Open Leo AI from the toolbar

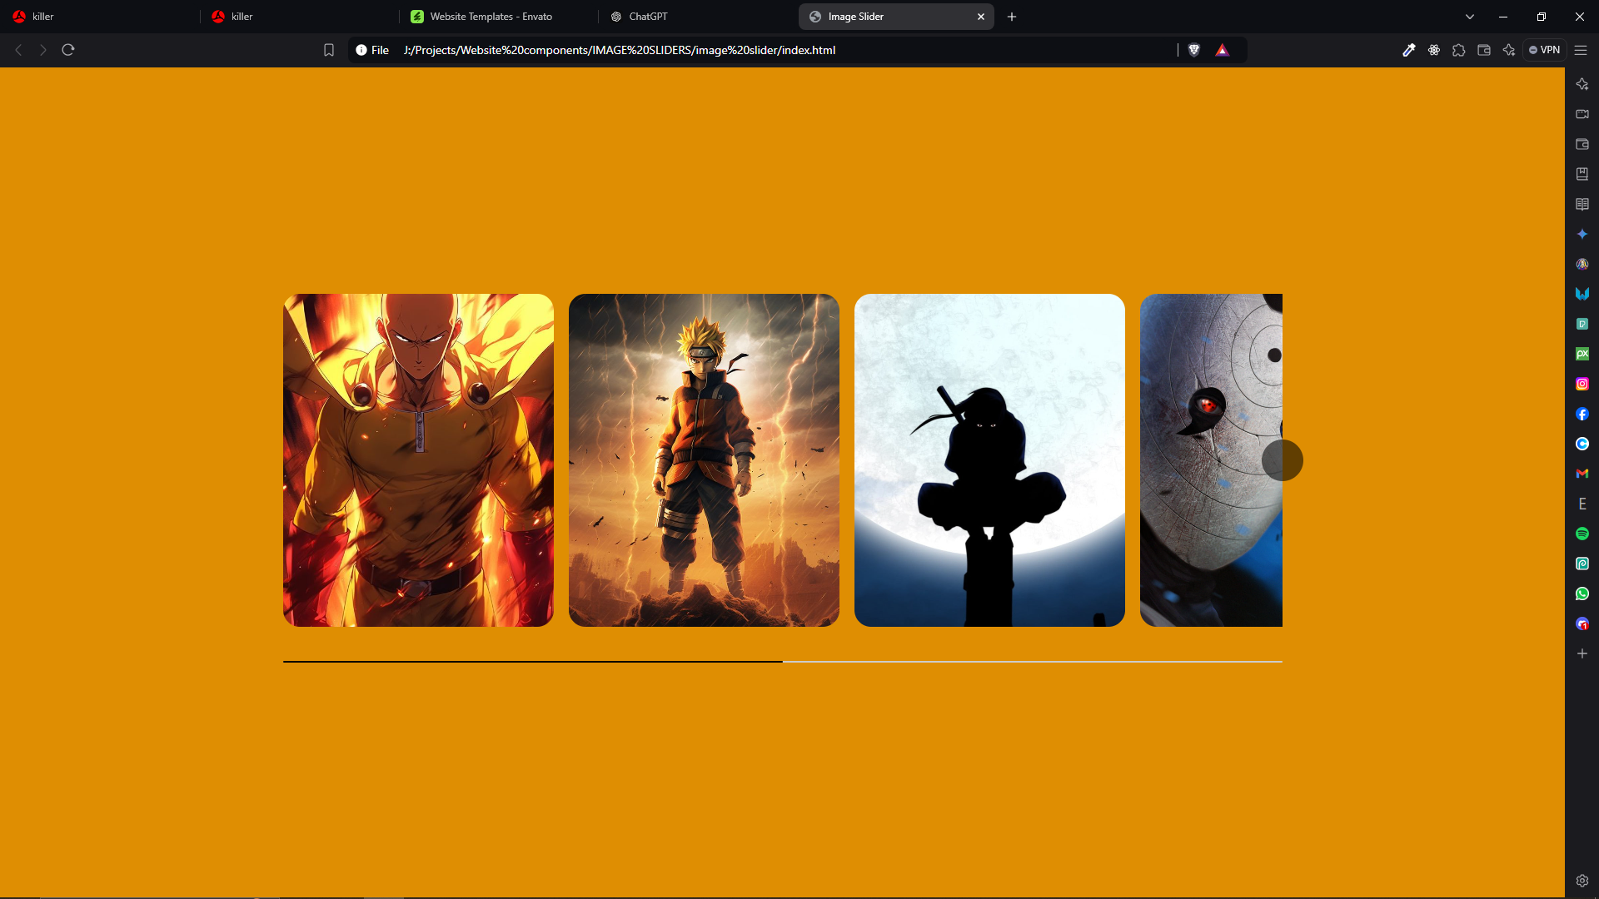click(1509, 50)
